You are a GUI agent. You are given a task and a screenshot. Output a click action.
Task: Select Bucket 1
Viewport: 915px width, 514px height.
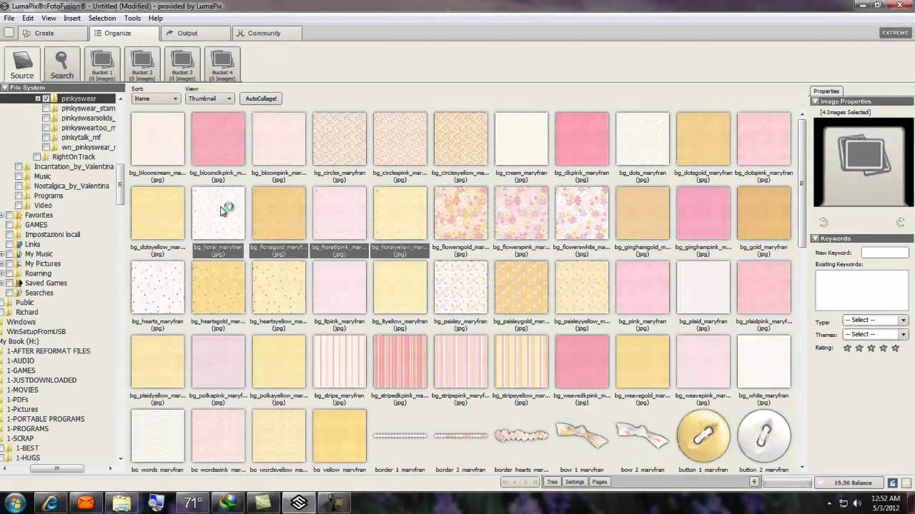[102, 64]
